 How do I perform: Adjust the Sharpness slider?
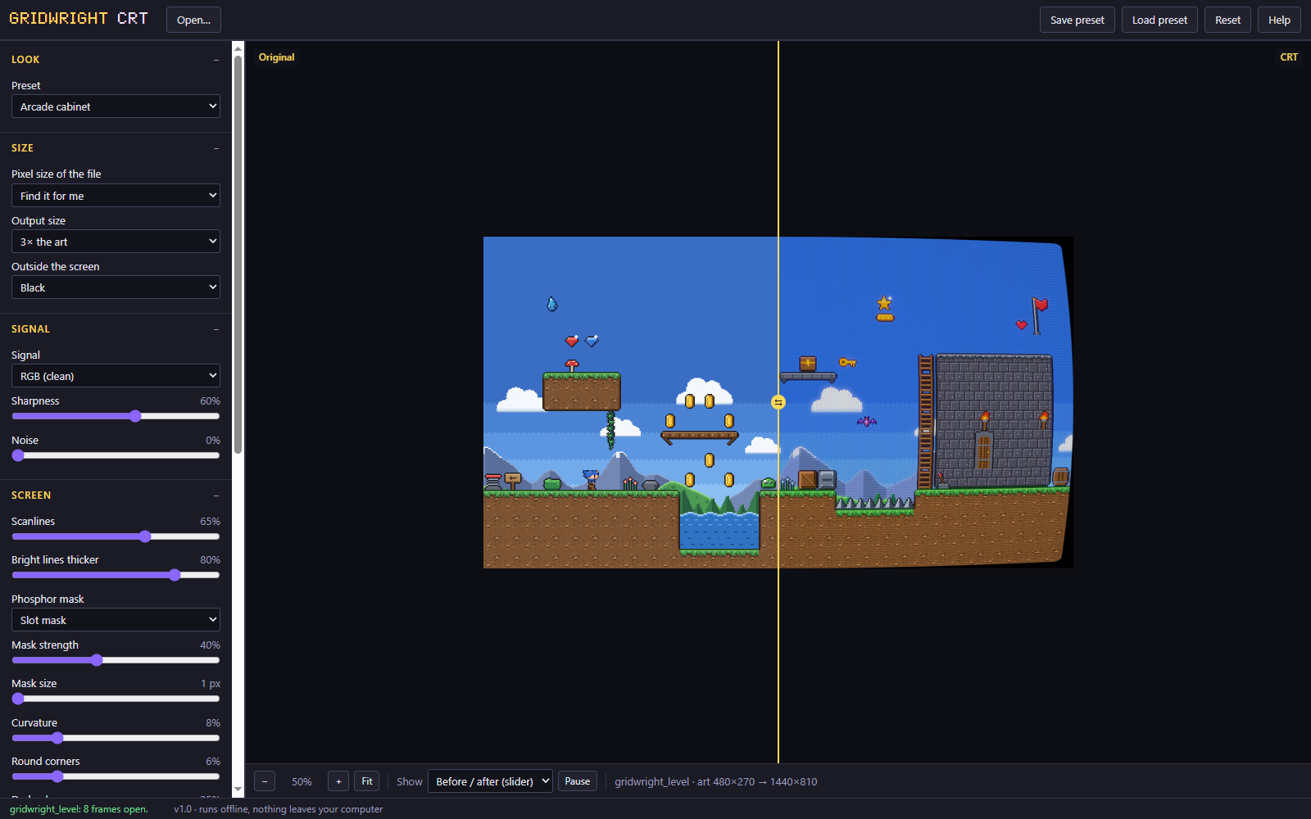(x=116, y=416)
